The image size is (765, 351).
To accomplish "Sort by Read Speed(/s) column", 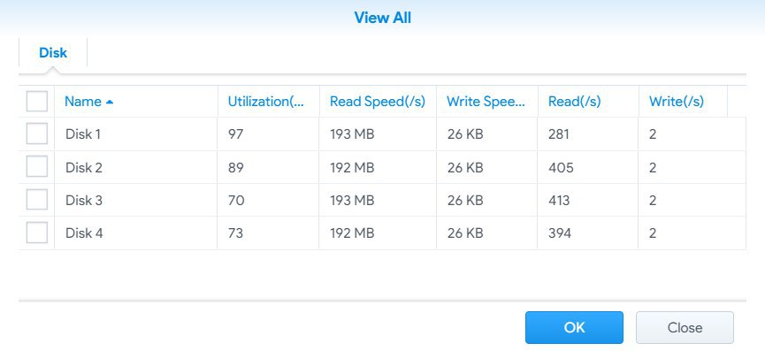I will pyautogui.click(x=378, y=102).
